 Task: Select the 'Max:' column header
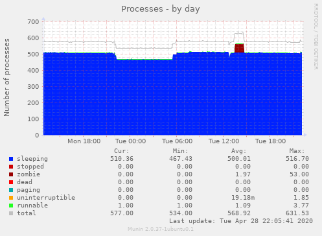coord(297,151)
